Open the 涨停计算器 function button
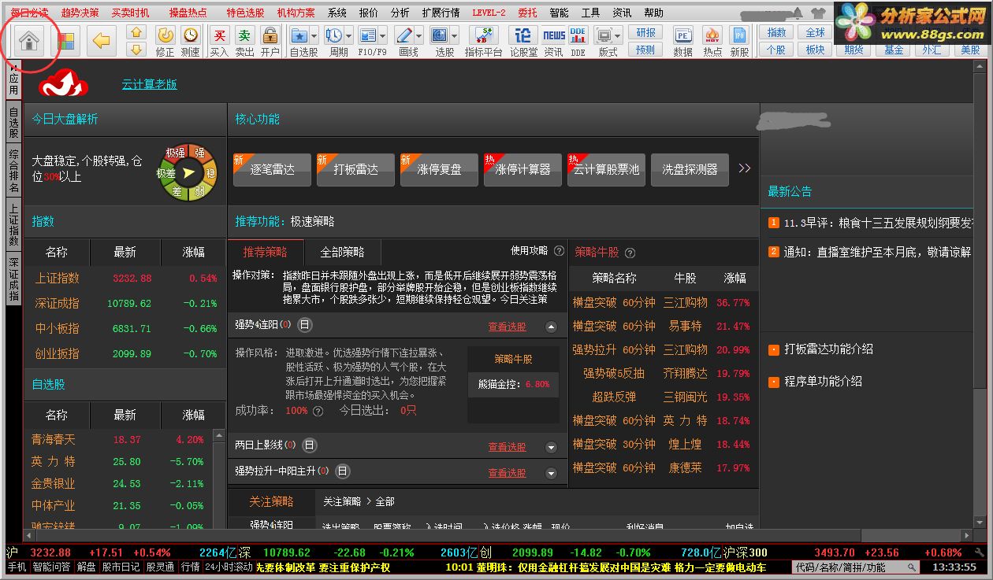993x580 pixels. 523,169
